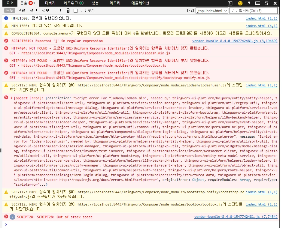Open the _top: index.html target dropdown

point(212,11)
